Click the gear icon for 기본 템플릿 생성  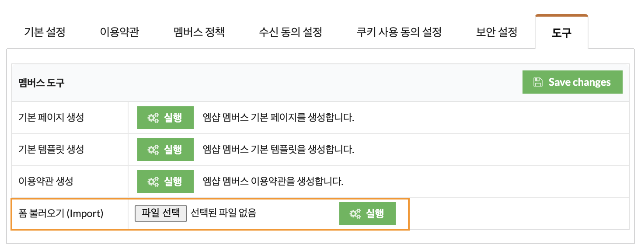pos(153,150)
